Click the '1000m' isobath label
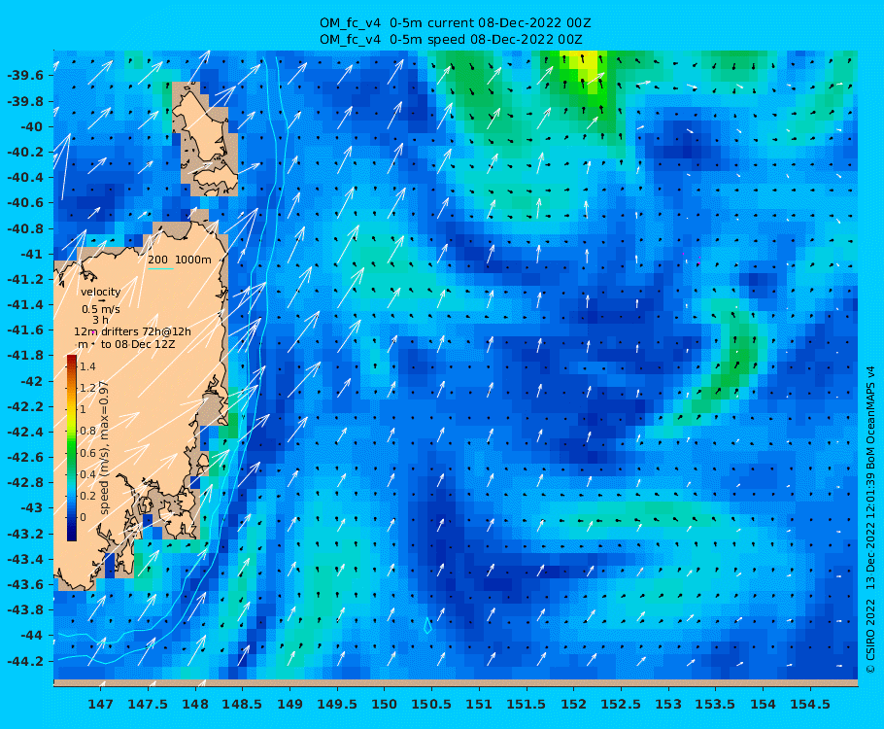The height and width of the screenshot is (729, 884). coord(192,260)
